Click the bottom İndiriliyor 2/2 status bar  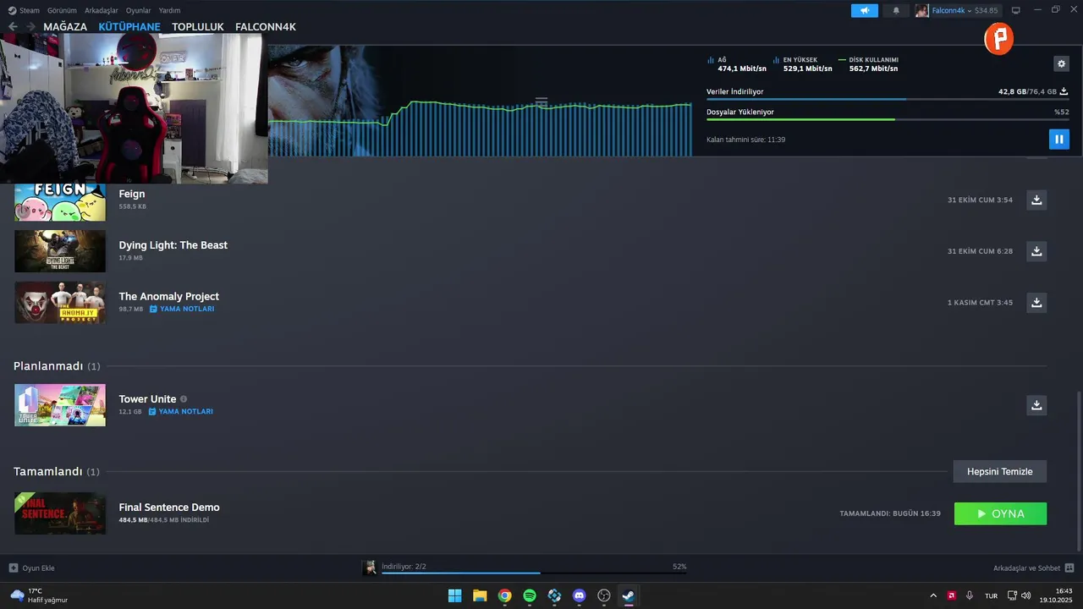pyautogui.click(x=533, y=568)
